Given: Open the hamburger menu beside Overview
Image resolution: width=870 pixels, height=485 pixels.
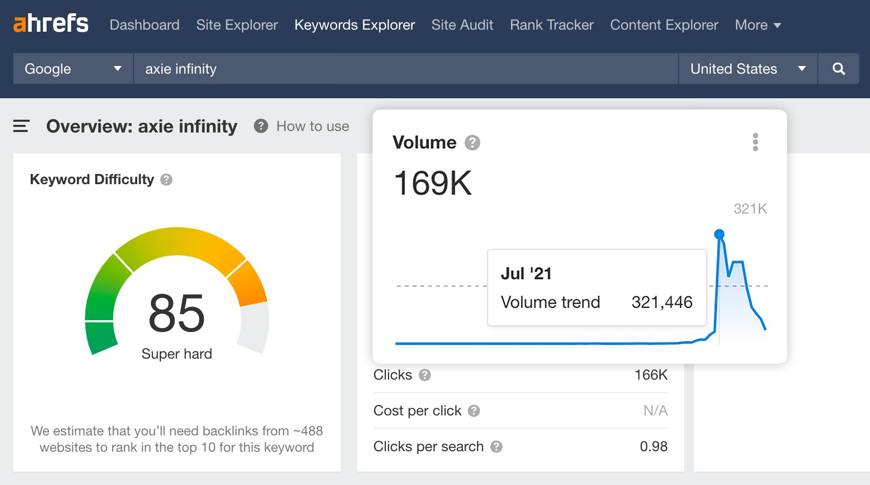Looking at the screenshot, I should pyautogui.click(x=20, y=126).
